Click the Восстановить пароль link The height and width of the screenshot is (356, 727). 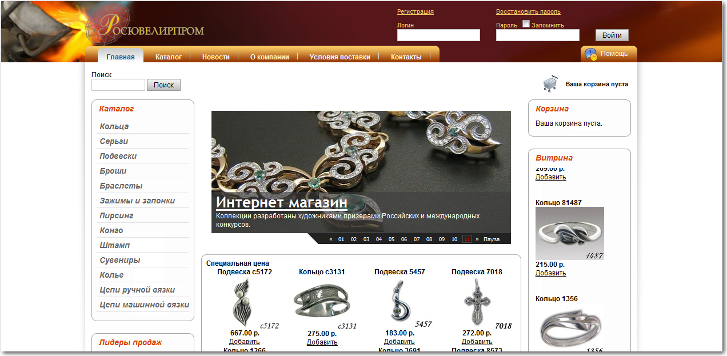pyautogui.click(x=528, y=11)
